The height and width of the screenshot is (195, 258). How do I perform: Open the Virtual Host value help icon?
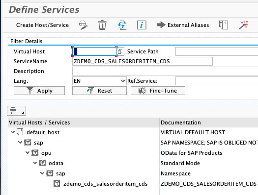pos(120,51)
